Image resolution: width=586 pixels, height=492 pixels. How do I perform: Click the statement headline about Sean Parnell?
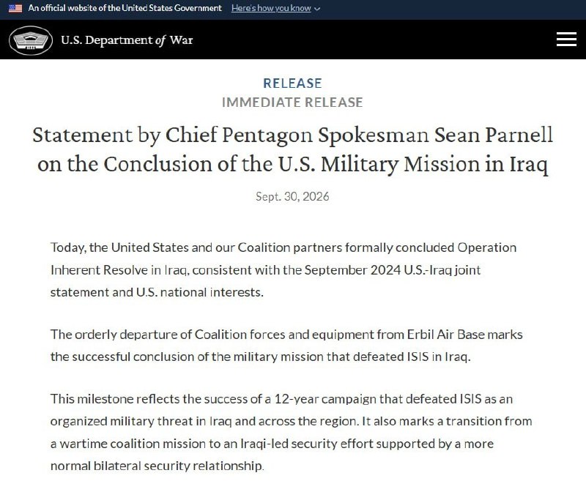292,149
